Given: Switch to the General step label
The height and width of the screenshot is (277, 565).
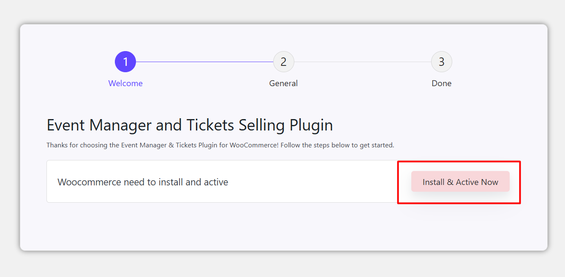Looking at the screenshot, I should (x=283, y=83).
